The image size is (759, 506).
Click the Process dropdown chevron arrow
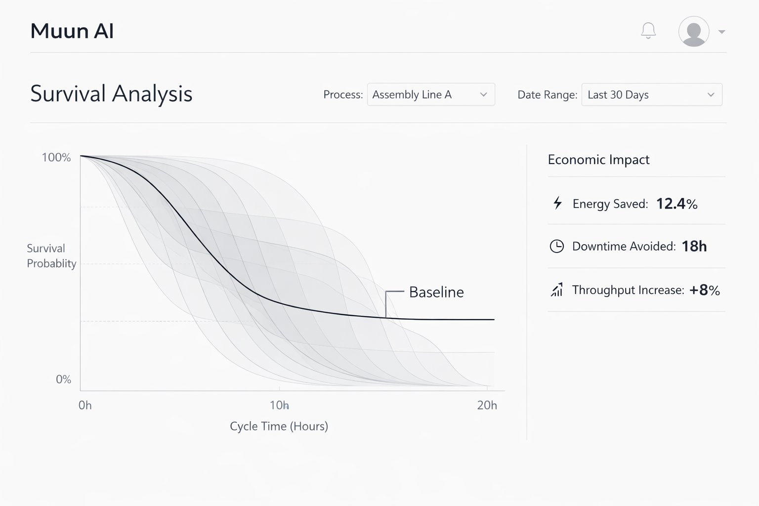pos(484,94)
